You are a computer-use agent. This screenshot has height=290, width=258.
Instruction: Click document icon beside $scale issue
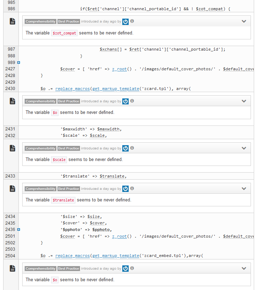[12, 148]
